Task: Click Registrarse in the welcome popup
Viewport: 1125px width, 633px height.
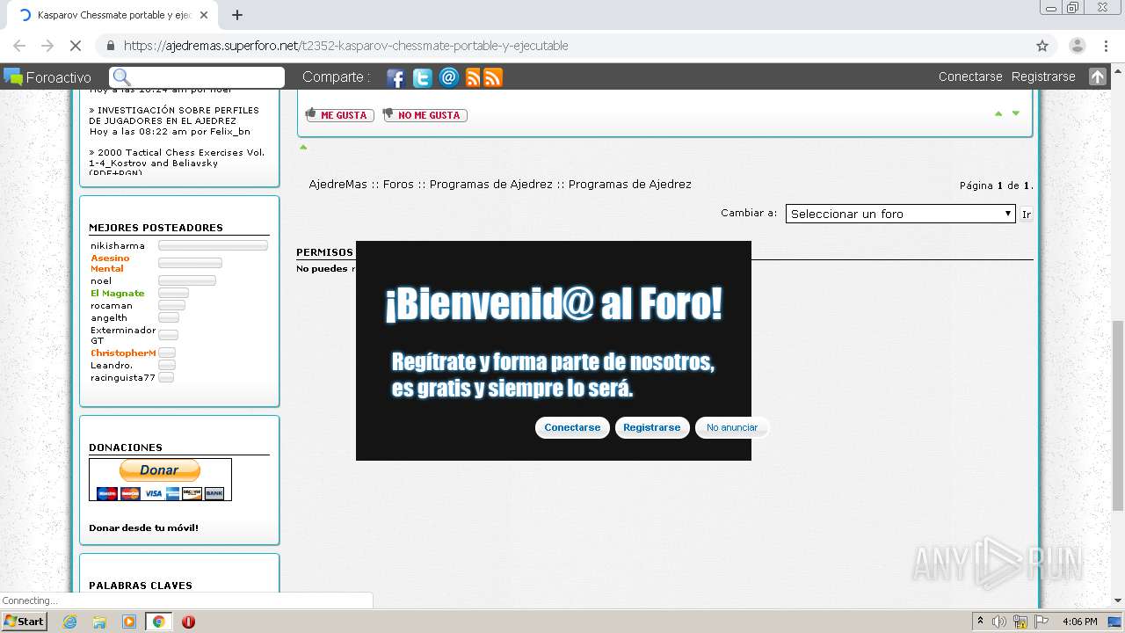Action: tap(651, 427)
